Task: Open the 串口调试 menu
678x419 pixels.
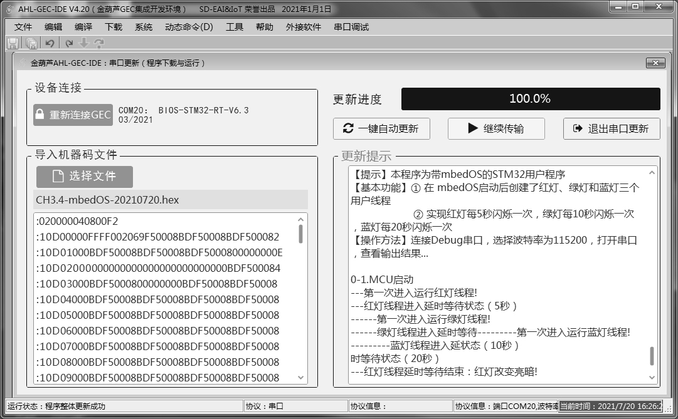Action: coord(351,27)
